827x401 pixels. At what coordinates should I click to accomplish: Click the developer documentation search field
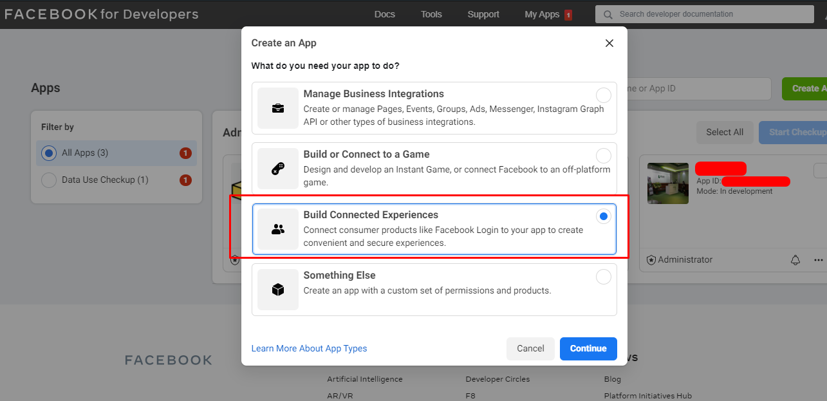(x=703, y=14)
